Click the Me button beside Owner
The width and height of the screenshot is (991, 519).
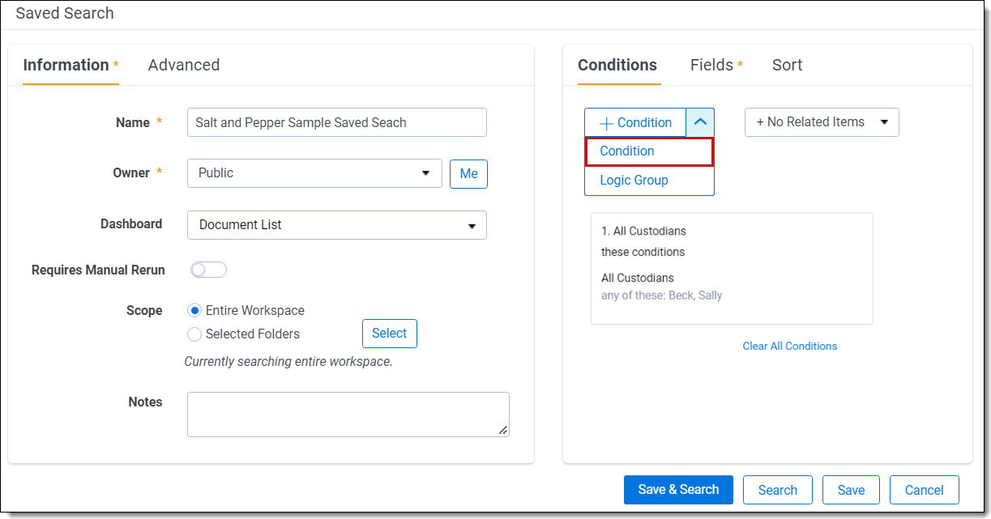pyautogui.click(x=468, y=173)
